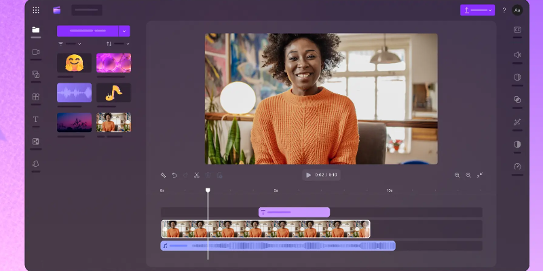The width and height of the screenshot is (543, 271).
Task: Open the Brand kit sidebar tab
Action: point(36,164)
